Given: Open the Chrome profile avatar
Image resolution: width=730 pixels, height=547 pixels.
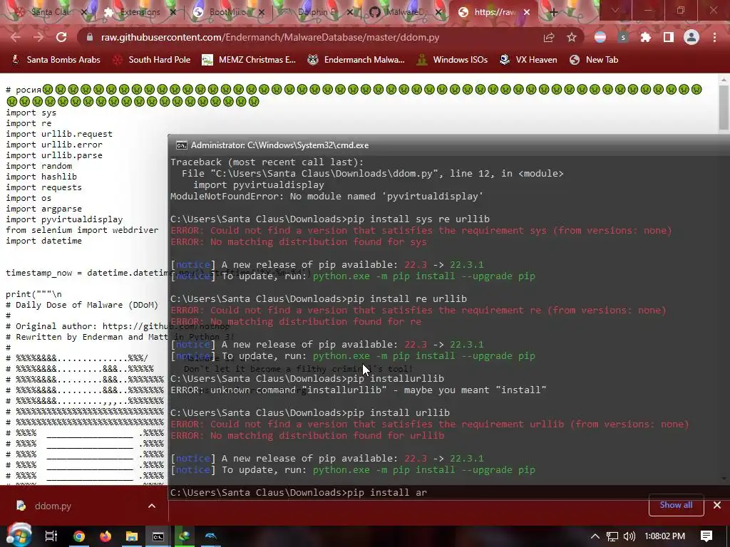Looking at the screenshot, I should 692,37.
